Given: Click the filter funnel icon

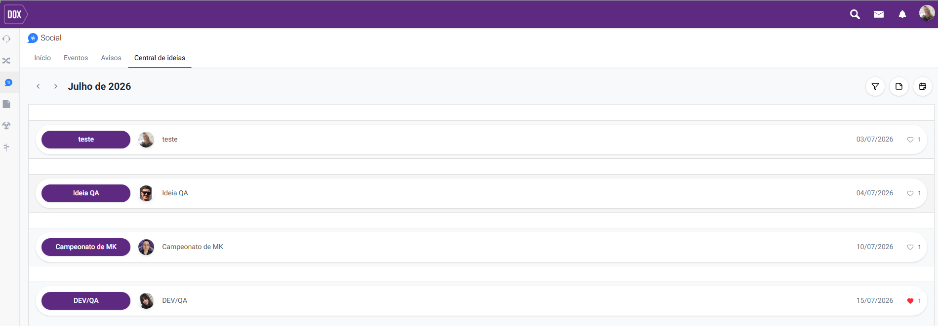Looking at the screenshot, I should (875, 86).
